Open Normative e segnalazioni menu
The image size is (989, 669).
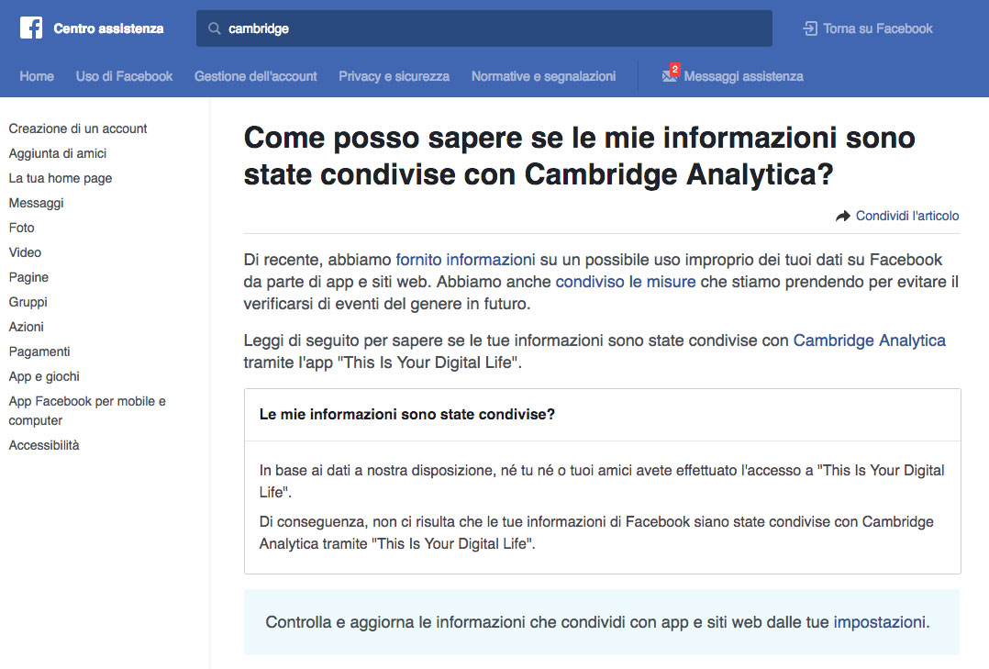pos(544,76)
